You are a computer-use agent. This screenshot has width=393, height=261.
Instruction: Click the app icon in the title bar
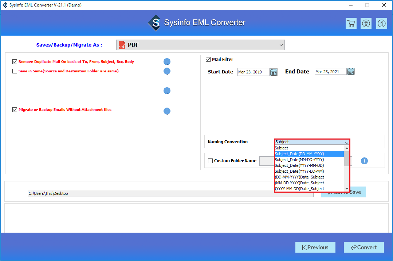[x=5, y=5]
